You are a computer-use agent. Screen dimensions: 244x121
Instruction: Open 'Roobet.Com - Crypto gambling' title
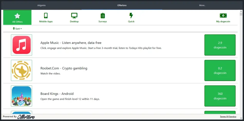[x=64, y=68]
